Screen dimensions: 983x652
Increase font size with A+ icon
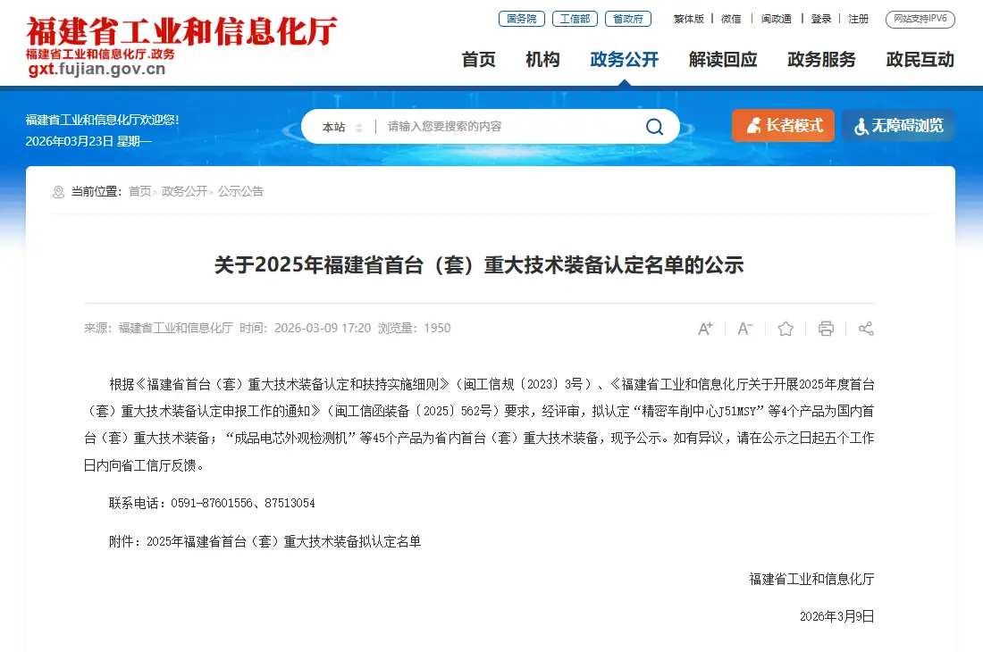pyautogui.click(x=705, y=328)
